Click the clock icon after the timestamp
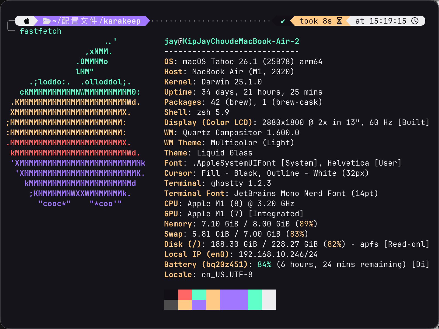 click(415, 21)
